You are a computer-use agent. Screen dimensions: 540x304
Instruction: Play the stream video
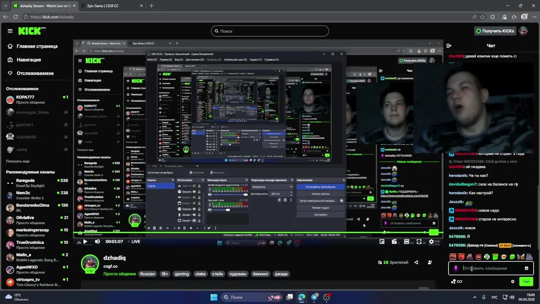[85, 242]
